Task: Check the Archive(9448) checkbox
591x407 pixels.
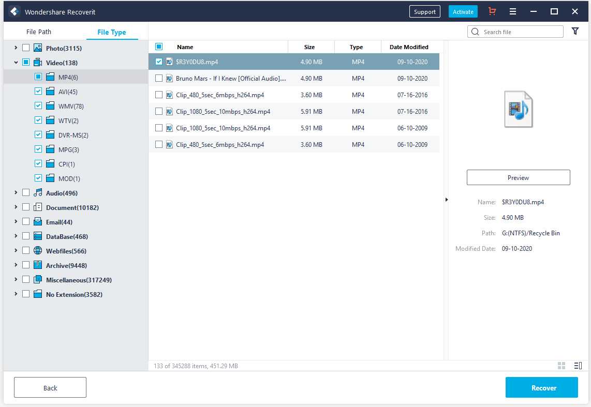Action: tap(26, 265)
